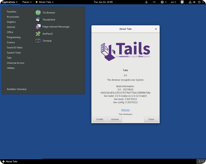Select the Accessories category
The width and height of the screenshot is (206, 164).
13,17
